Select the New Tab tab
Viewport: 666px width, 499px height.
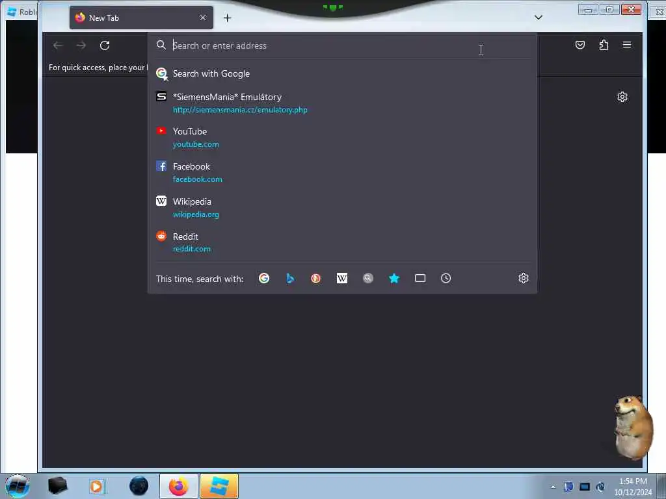tap(141, 18)
